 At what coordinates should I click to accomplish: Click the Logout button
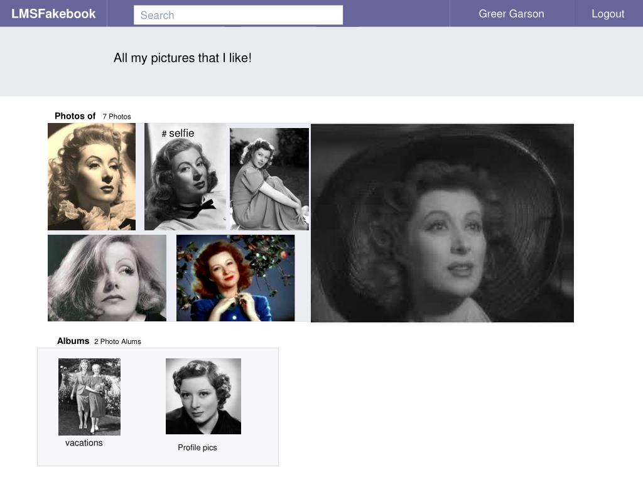click(x=608, y=14)
